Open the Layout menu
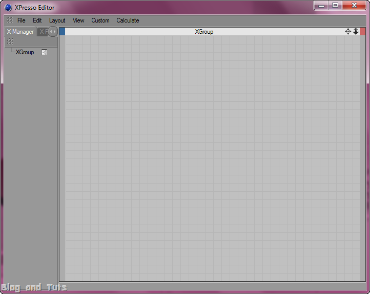370x294 pixels. 57,20
